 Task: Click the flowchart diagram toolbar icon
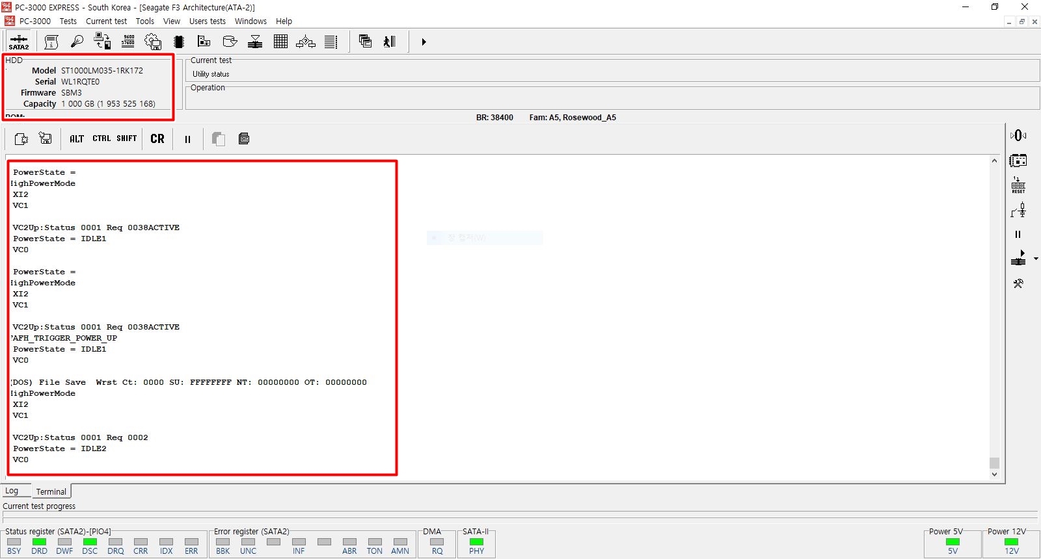click(x=306, y=42)
